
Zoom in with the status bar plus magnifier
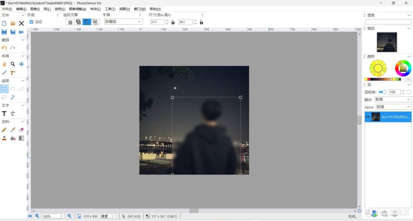(69, 216)
